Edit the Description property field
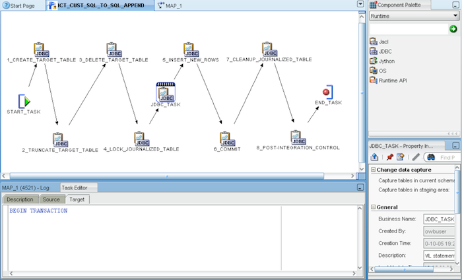Image resolution: width=462 pixels, height=280 pixels. (x=440, y=256)
